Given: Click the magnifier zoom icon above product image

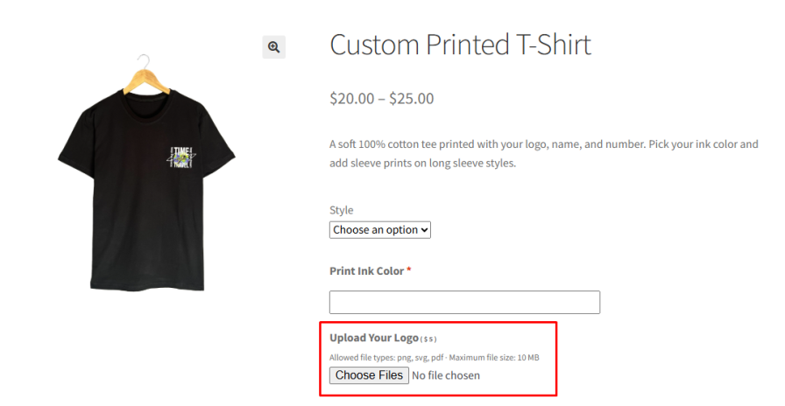Looking at the screenshot, I should click(x=274, y=47).
